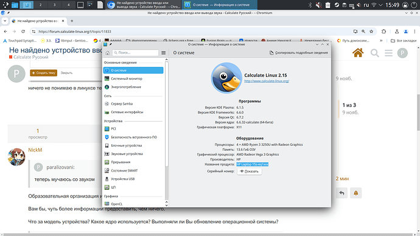This screenshot has width=420, height=236.
Task: Click into the Поиск search field
Action: [136, 53]
